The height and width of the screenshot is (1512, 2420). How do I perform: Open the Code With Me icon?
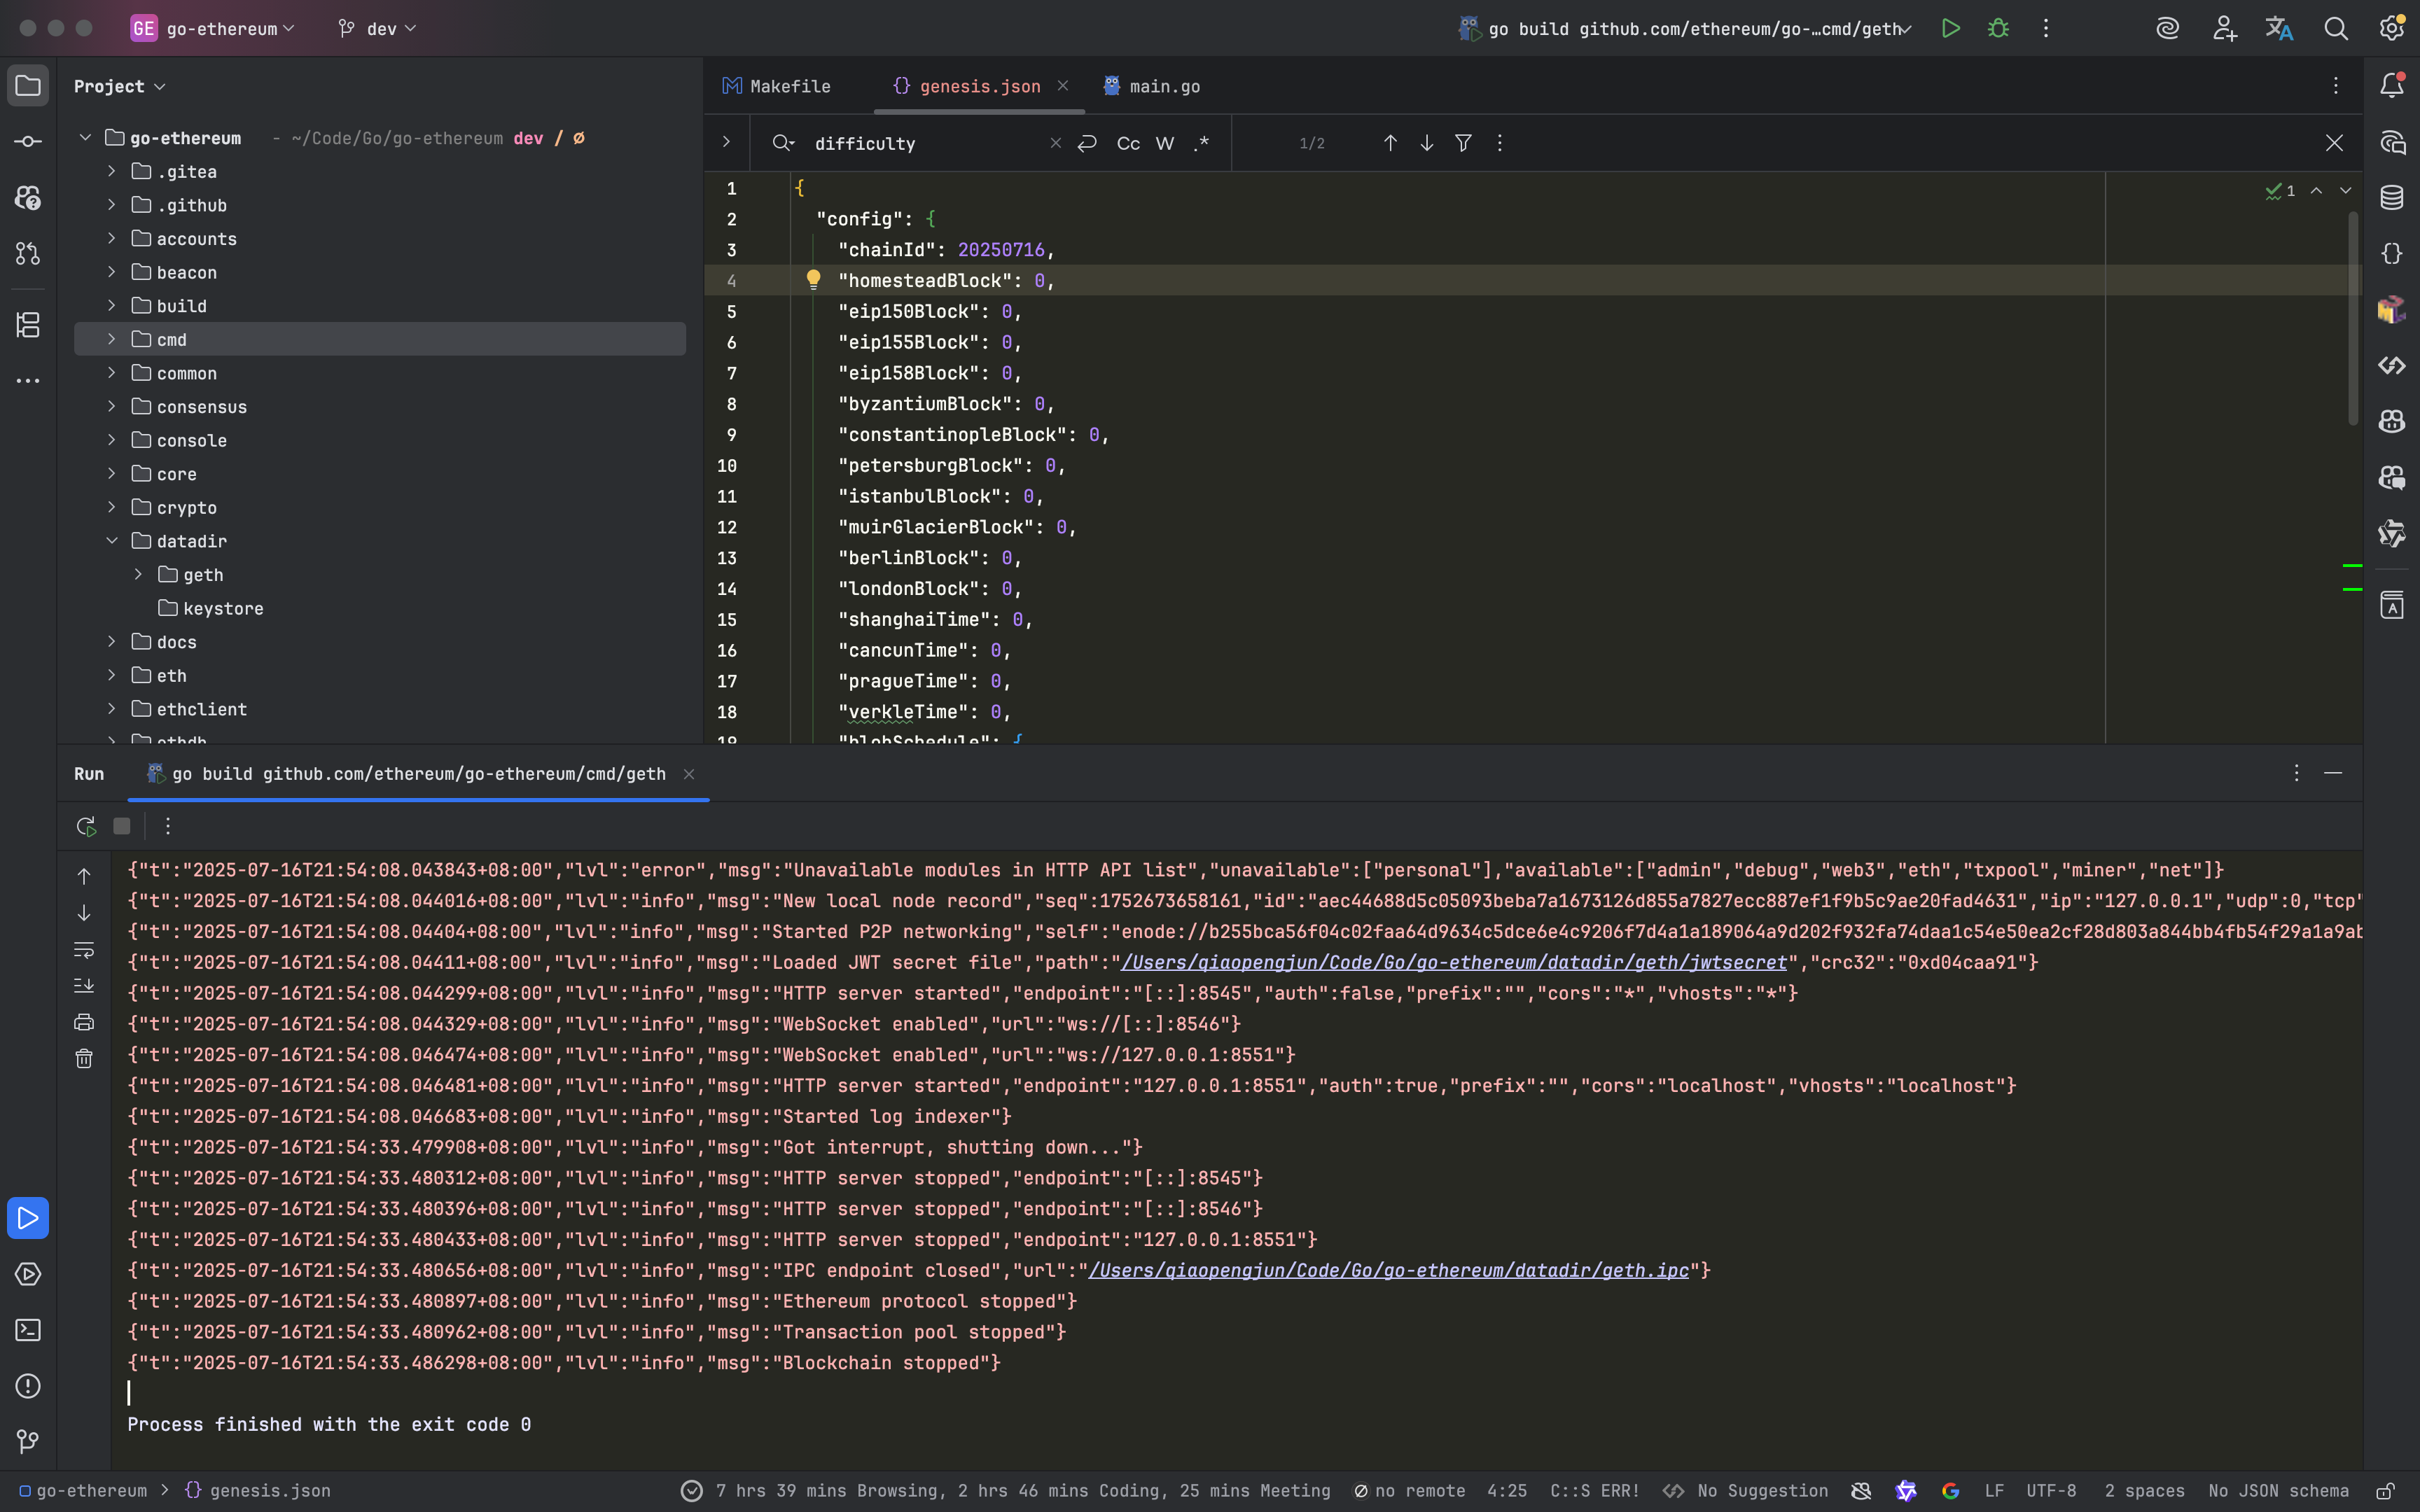[x=2224, y=29]
